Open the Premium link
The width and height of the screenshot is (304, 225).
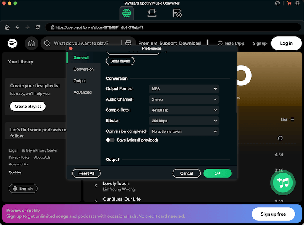click(x=148, y=43)
